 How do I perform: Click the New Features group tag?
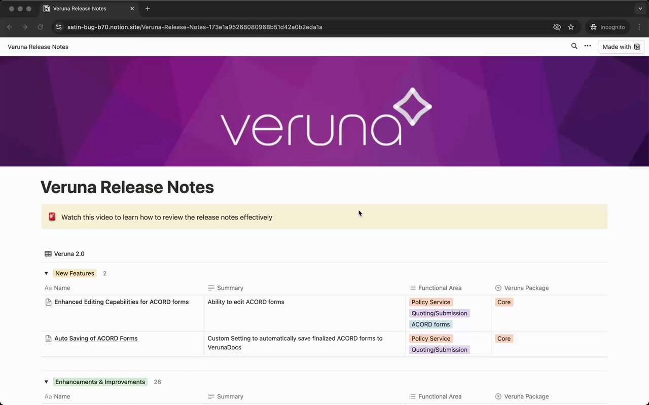pos(75,273)
